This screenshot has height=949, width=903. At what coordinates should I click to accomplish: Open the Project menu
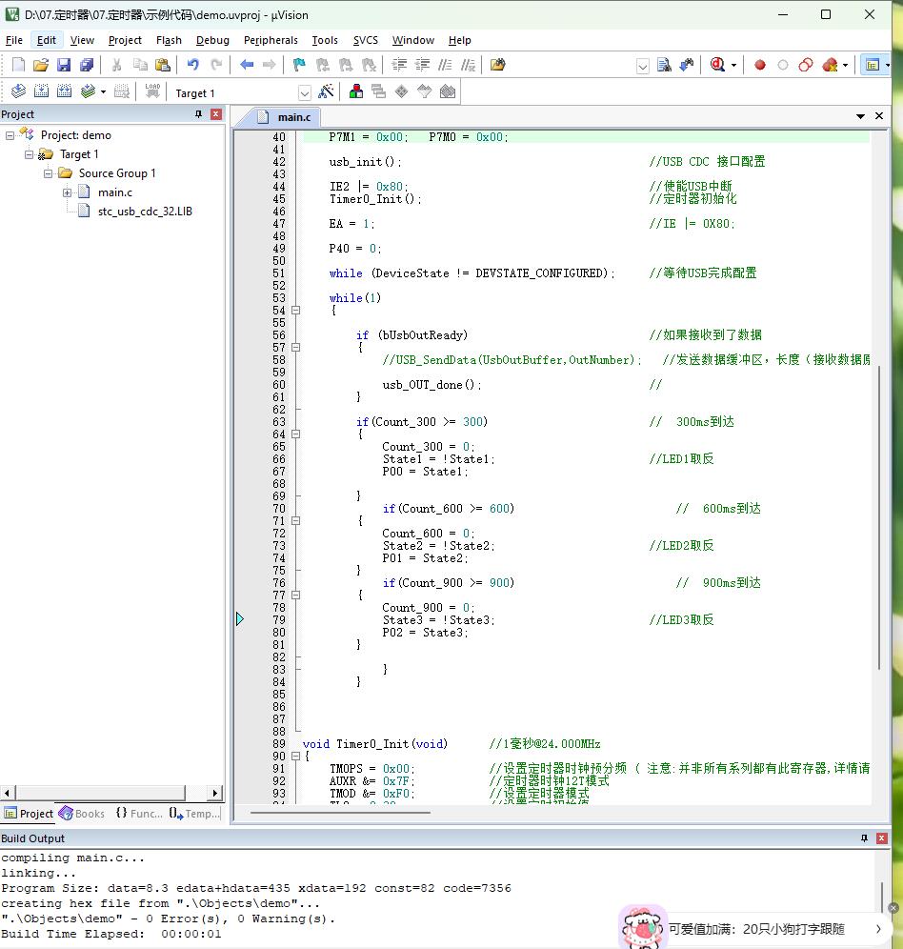click(x=125, y=40)
